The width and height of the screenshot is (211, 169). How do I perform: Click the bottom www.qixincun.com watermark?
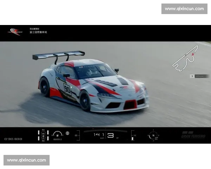[x=26, y=160]
